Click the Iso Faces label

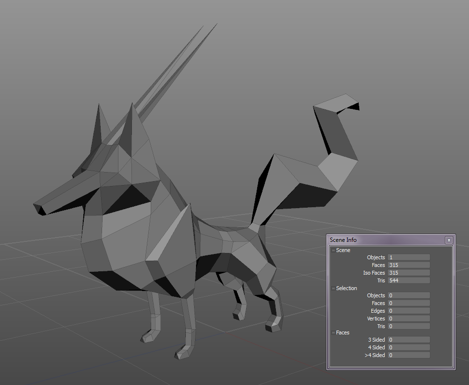[374, 273]
